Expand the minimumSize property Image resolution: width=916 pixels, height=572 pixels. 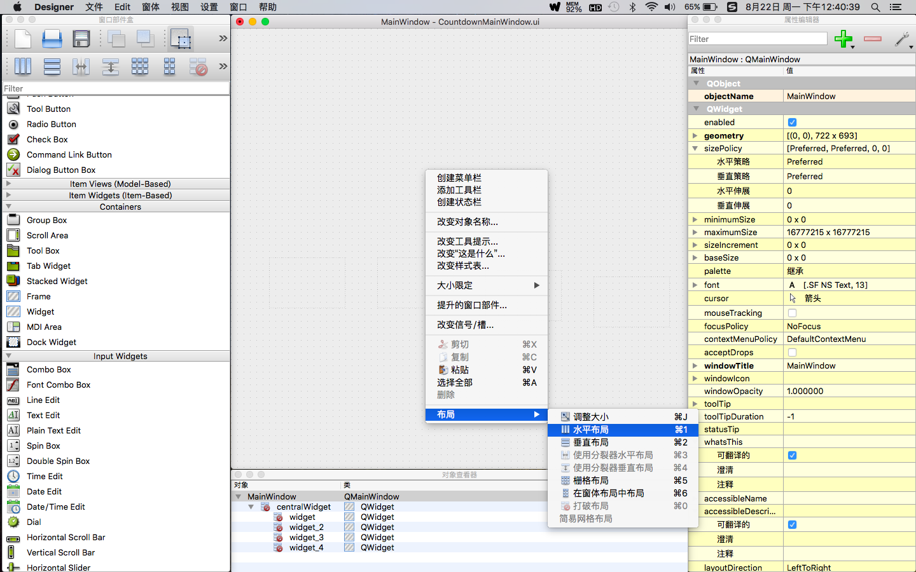(695, 219)
